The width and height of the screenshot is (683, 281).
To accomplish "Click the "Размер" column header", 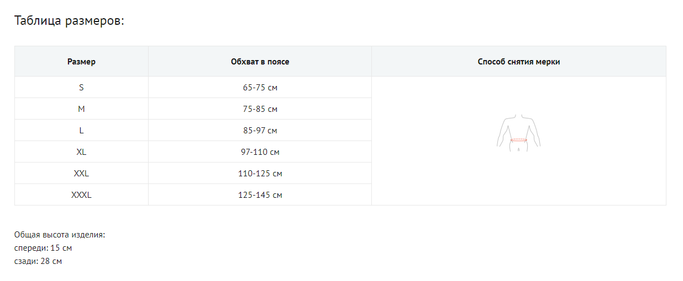I will tap(81, 62).
